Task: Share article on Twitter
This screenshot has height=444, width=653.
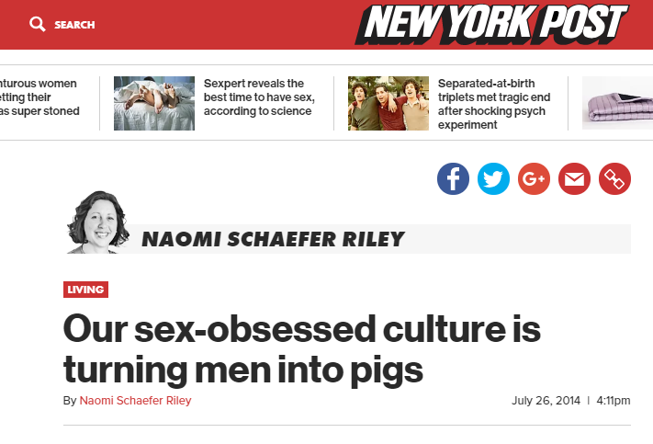Action: (x=493, y=179)
